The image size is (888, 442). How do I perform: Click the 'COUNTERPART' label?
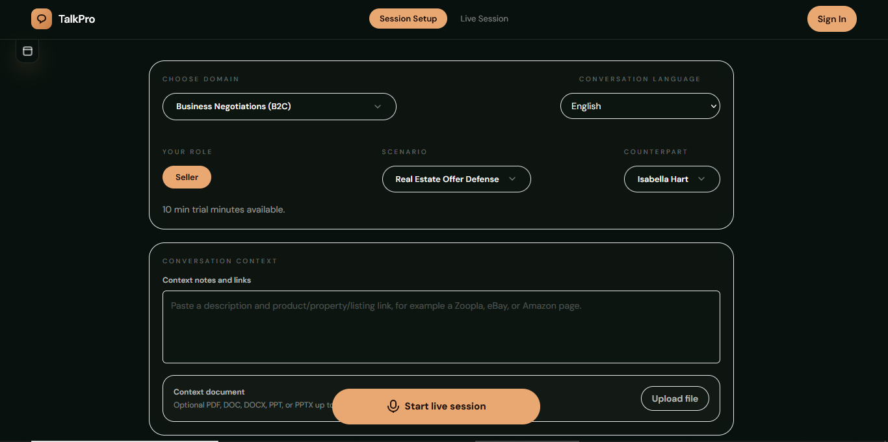click(x=656, y=151)
